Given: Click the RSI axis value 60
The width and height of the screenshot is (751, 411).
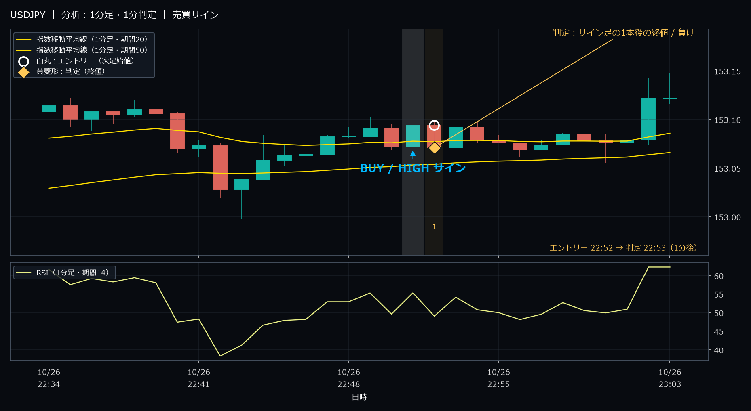Looking at the screenshot, I should coord(719,276).
